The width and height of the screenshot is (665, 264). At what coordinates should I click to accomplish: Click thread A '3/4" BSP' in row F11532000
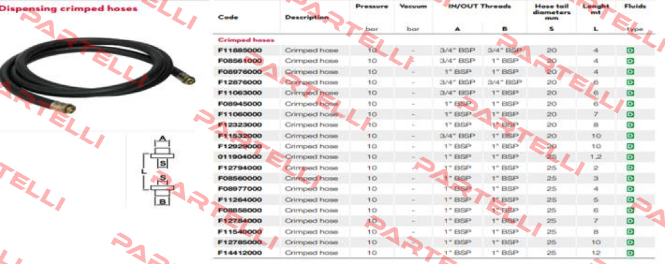(x=457, y=135)
